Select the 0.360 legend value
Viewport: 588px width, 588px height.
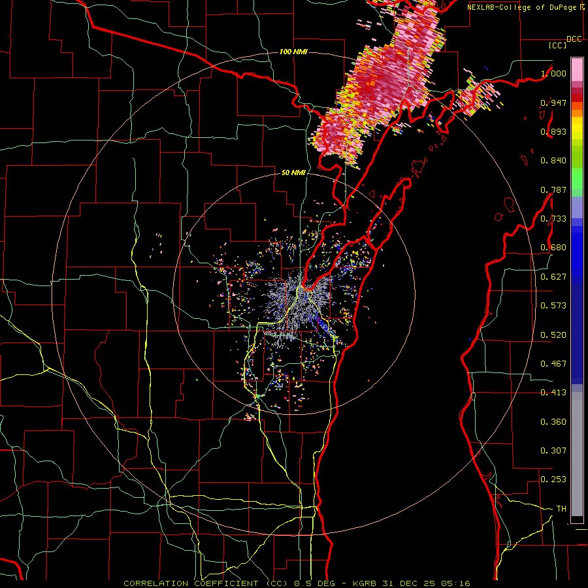click(x=553, y=422)
